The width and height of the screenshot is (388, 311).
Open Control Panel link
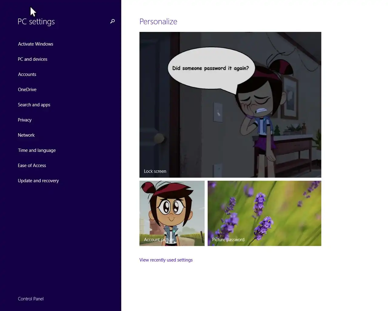(x=31, y=299)
